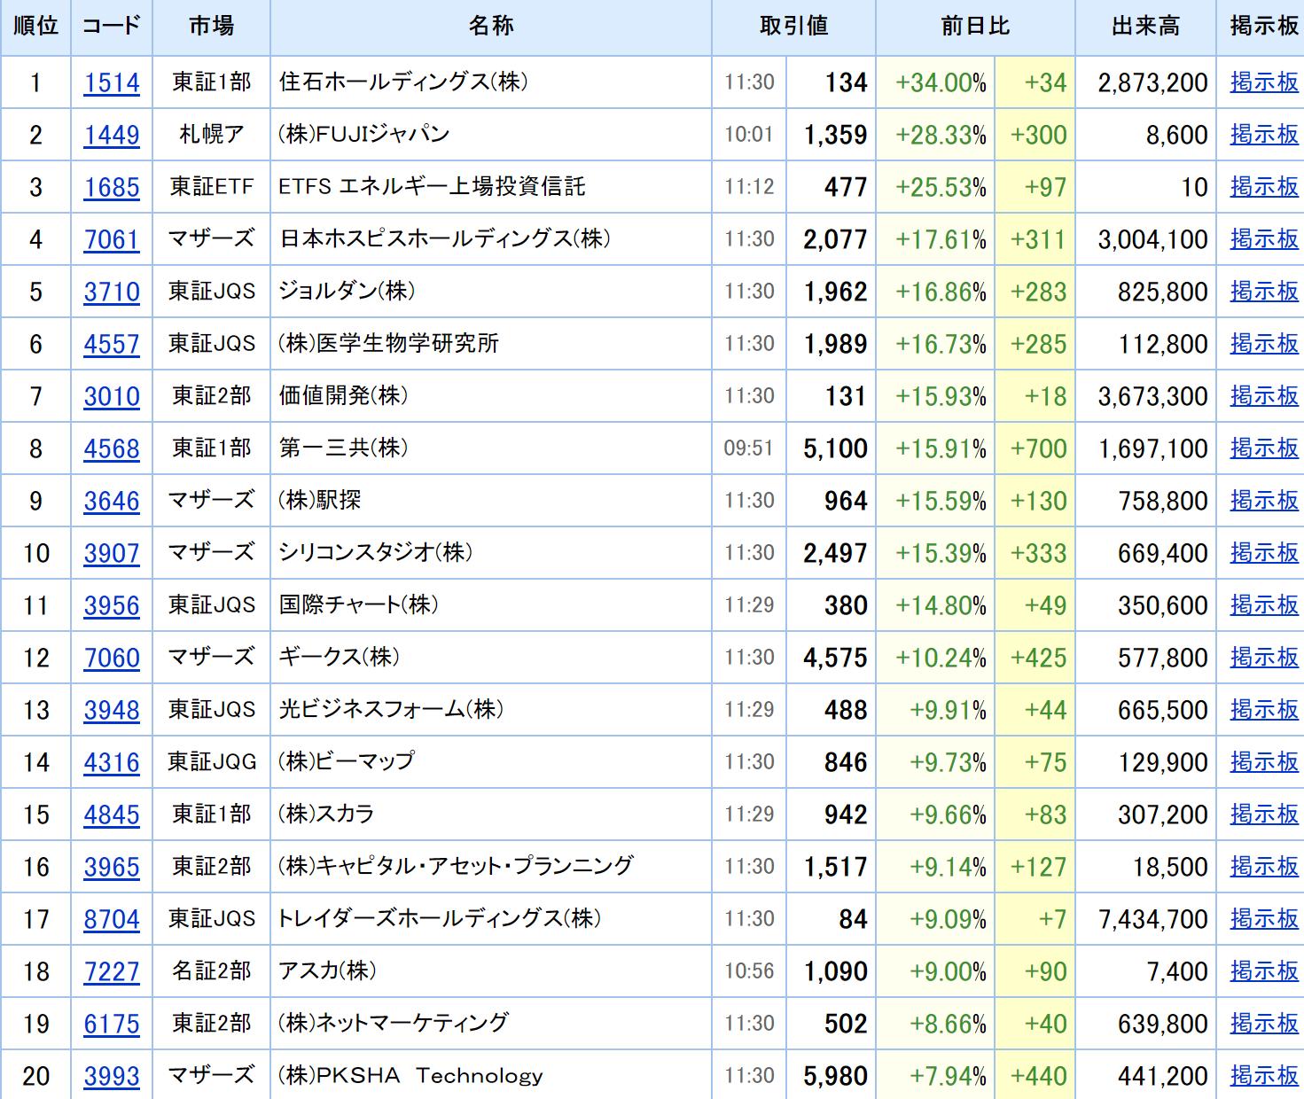Select the name (株)PKSHA Technology

[410, 1076]
